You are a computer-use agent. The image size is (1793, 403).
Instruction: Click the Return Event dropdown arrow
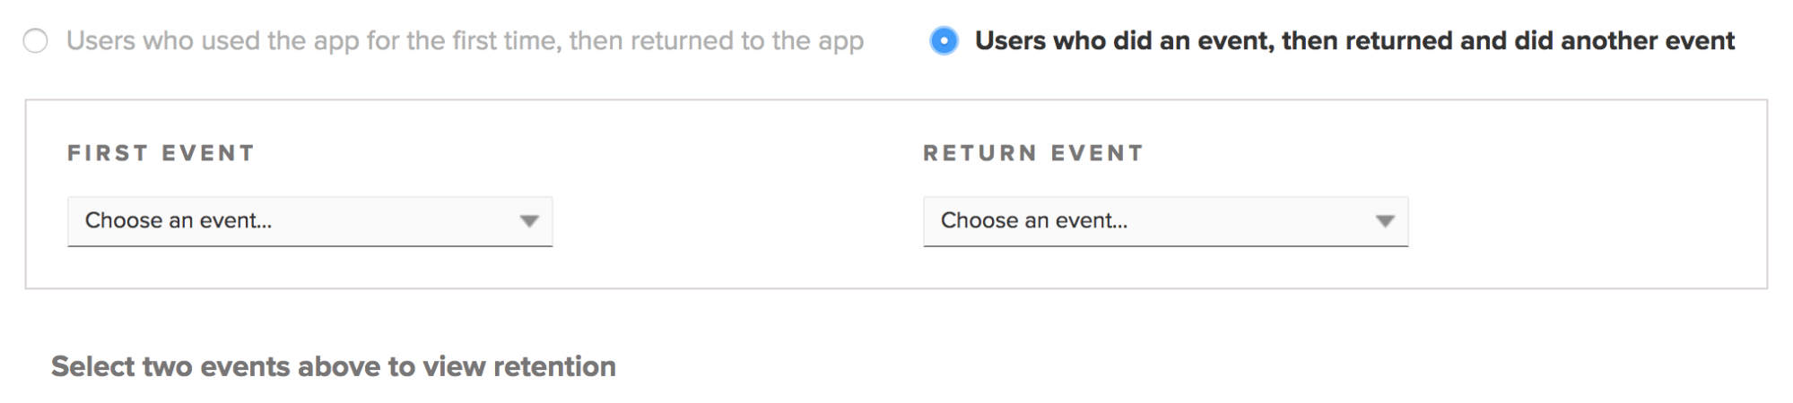pos(1385,221)
